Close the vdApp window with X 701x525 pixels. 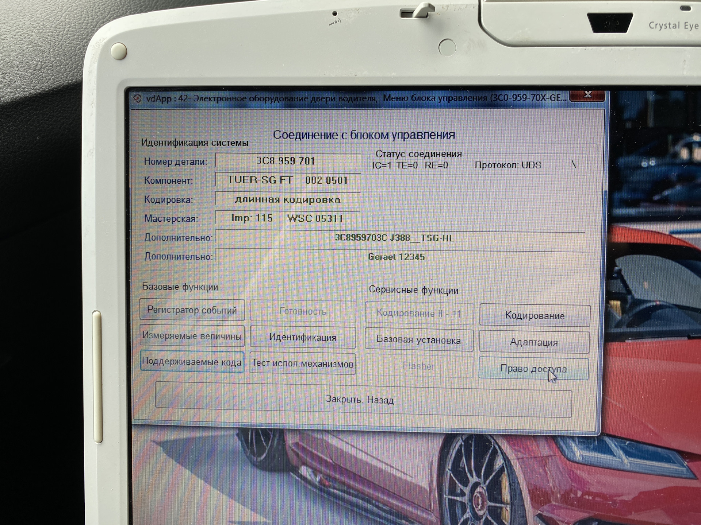pyautogui.click(x=587, y=95)
